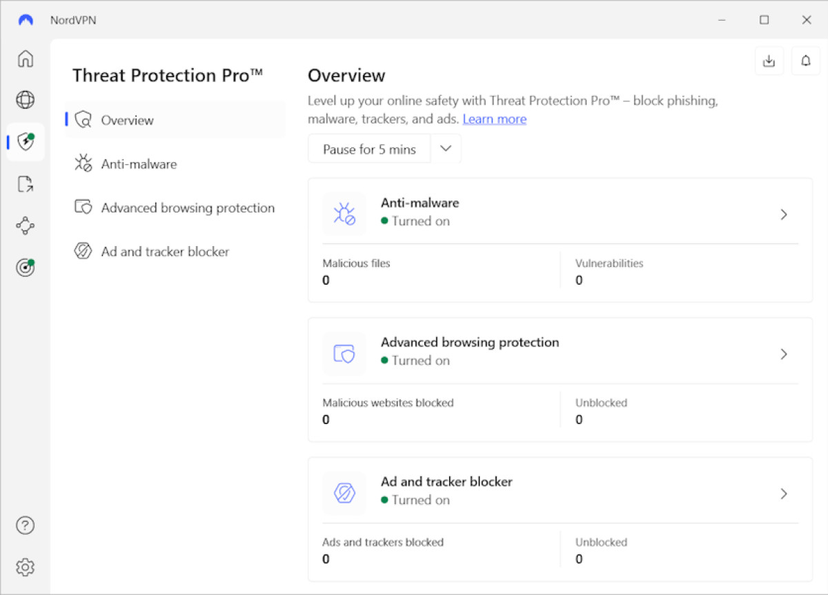Viewport: 828px width, 595px height.
Task: Click the Anti-malware card title
Action: coord(420,203)
